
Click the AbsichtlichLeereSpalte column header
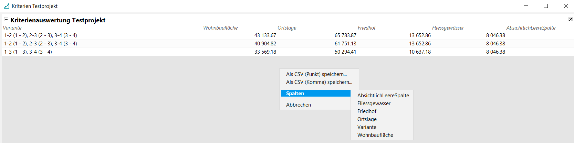pos(531,28)
